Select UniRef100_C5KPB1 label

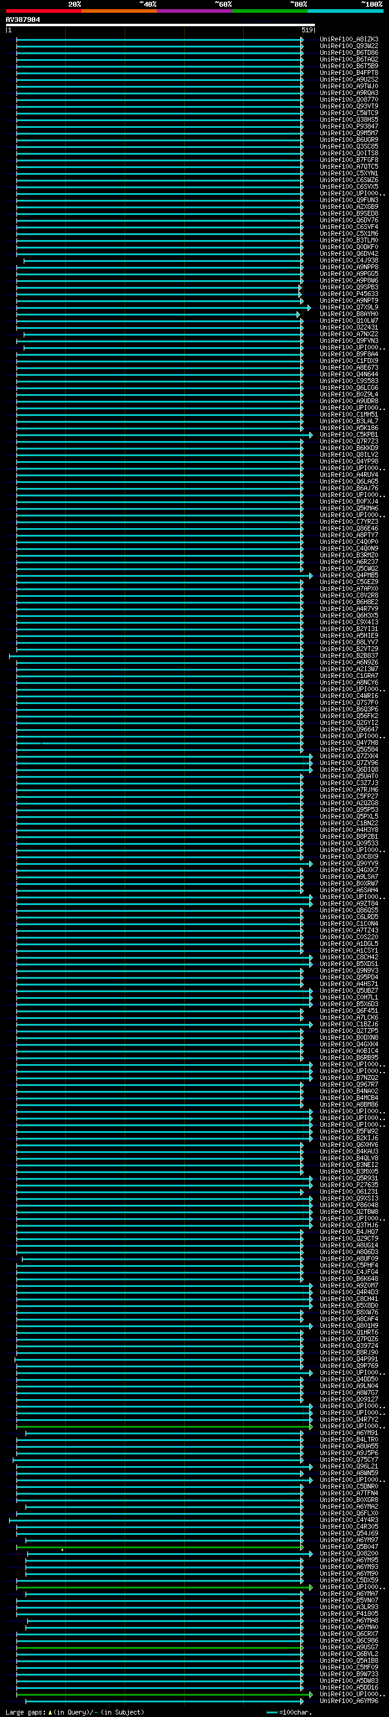coord(349,435)
